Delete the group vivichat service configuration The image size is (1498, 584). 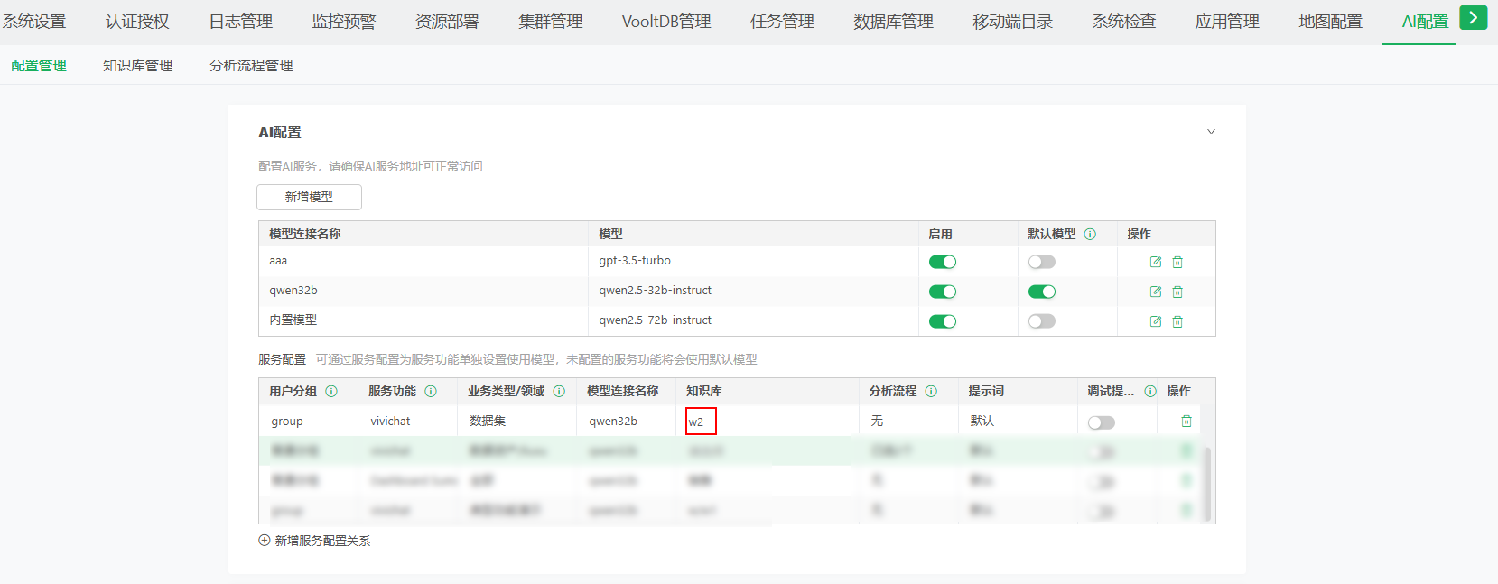click(1186, 422)
